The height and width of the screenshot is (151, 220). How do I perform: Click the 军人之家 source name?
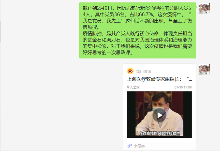(133, 87)
